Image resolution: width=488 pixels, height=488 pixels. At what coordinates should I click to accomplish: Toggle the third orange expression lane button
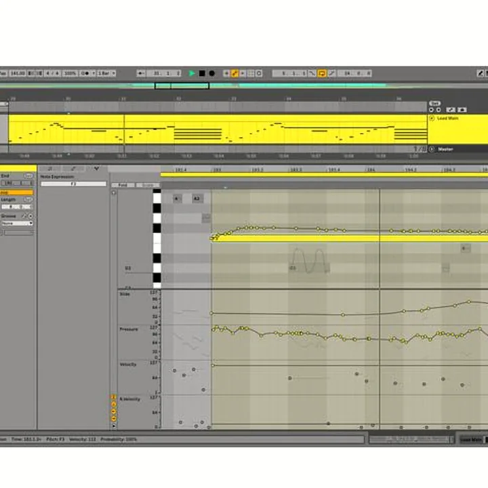[114, 411]
